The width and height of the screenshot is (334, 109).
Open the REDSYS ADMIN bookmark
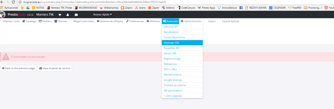pos(256,8)
